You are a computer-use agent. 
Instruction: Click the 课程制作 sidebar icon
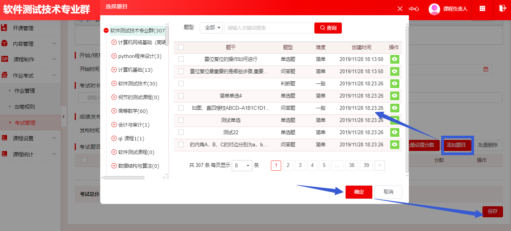[5, 59]
